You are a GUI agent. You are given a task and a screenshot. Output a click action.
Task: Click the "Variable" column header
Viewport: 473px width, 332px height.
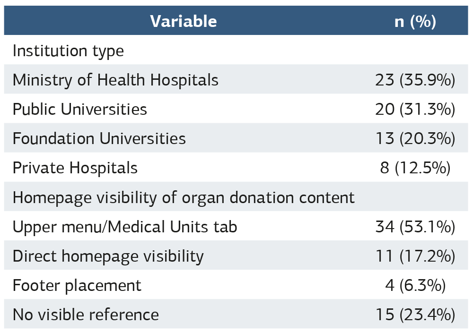point(184,21)
